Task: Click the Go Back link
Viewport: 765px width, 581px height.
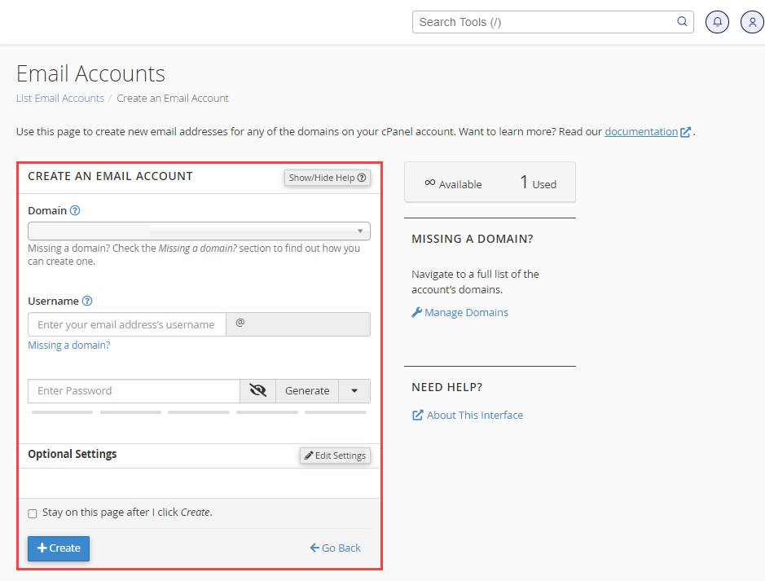Action: click(x=335, y=548)
